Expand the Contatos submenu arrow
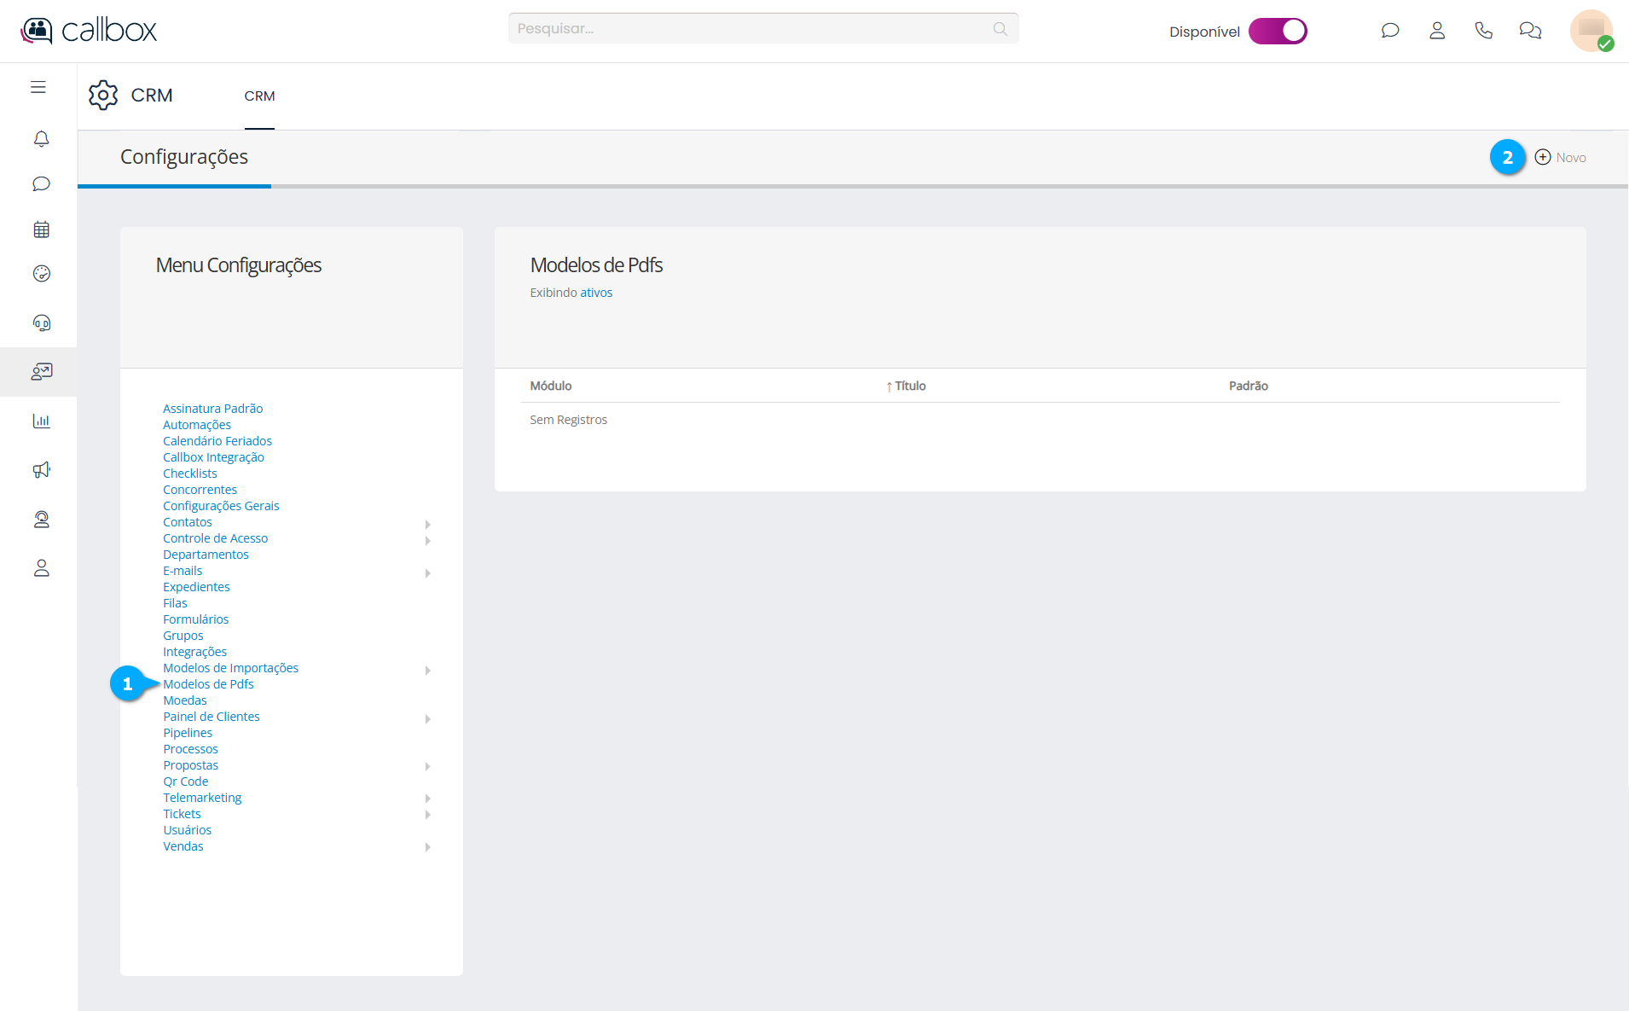Screen dimensions: 1629x1011 coord(427,524)
